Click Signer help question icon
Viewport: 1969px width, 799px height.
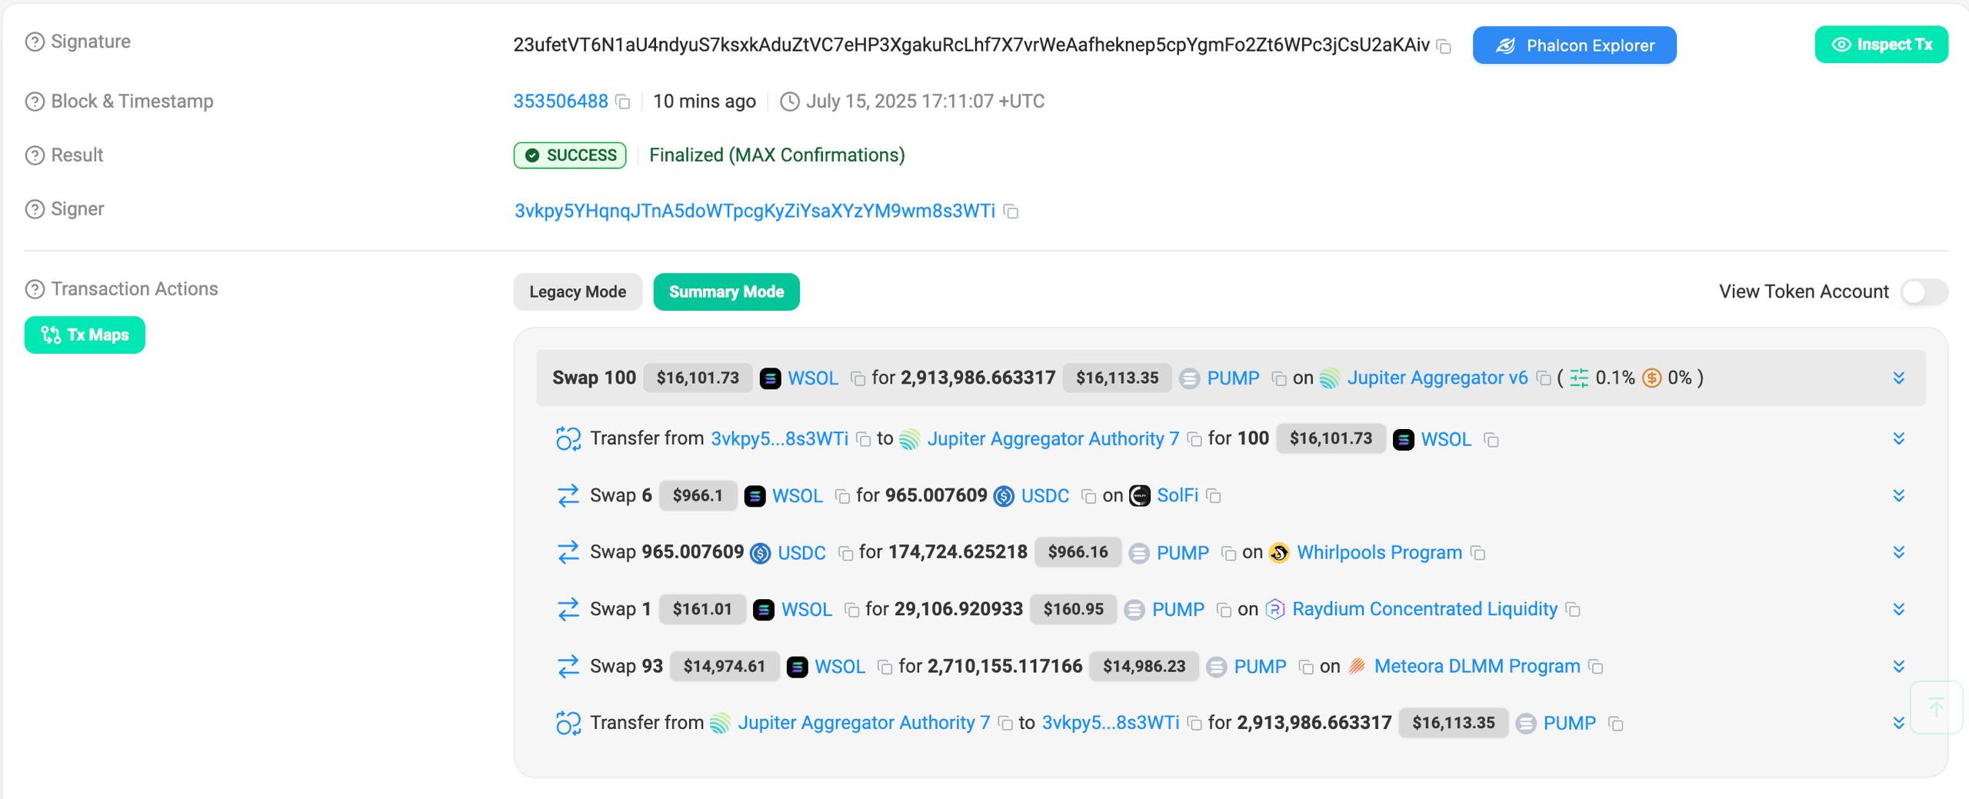35,209
